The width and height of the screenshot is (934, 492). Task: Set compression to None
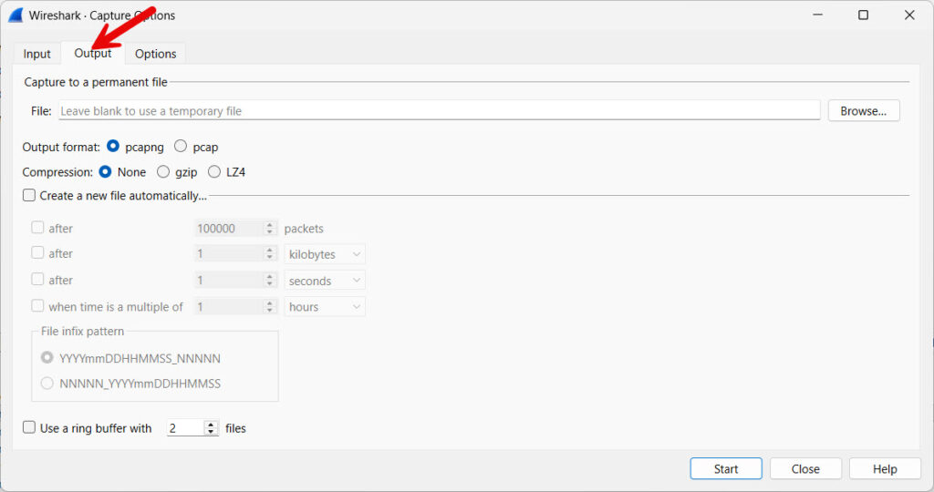[106, 172]
